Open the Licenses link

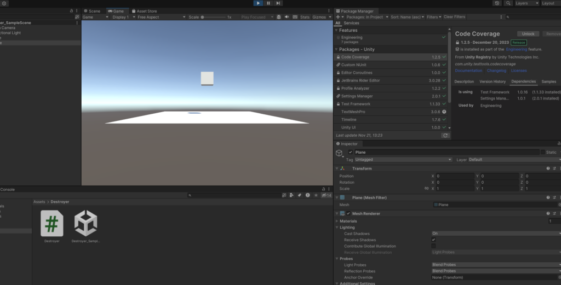[x=519, y=71]
